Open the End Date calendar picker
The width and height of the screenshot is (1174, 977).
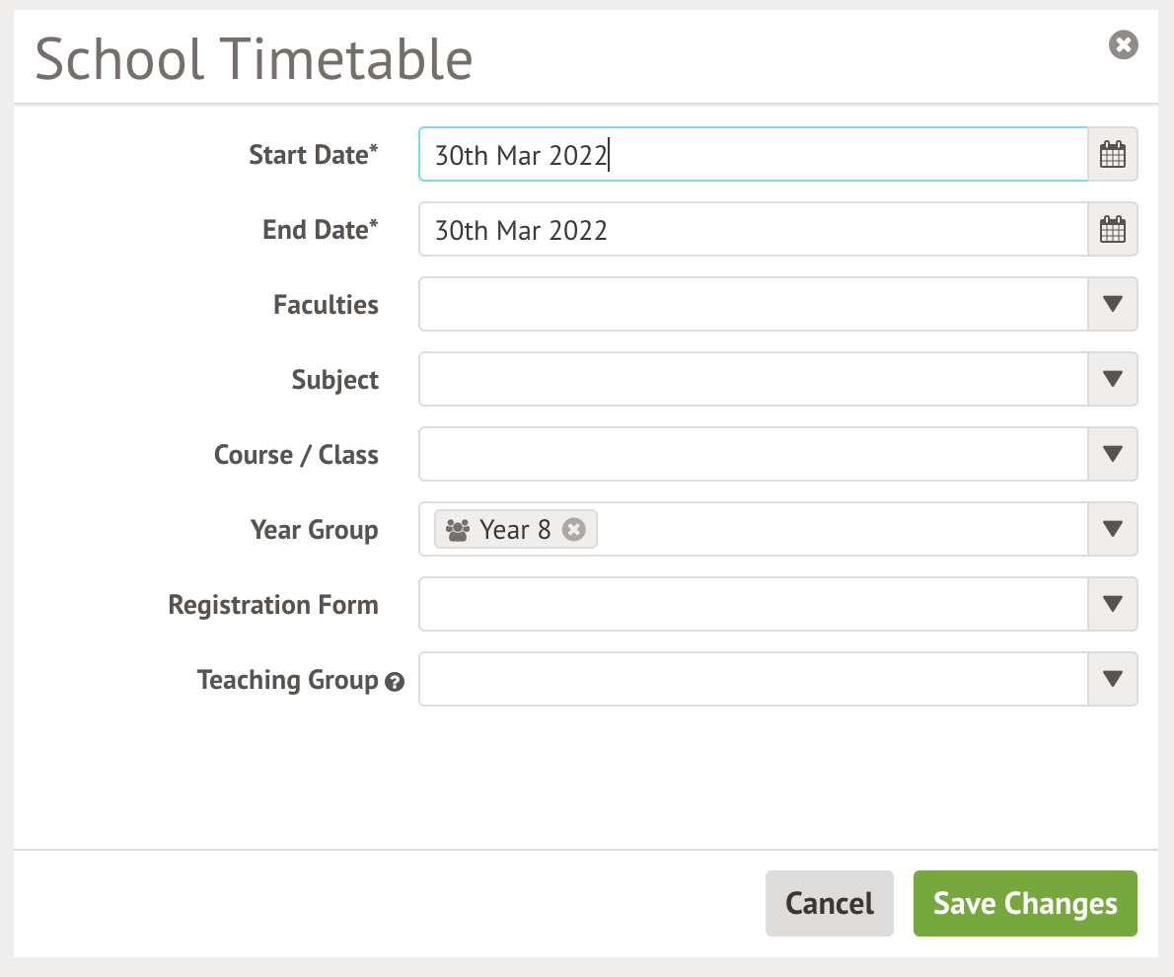1113,230
